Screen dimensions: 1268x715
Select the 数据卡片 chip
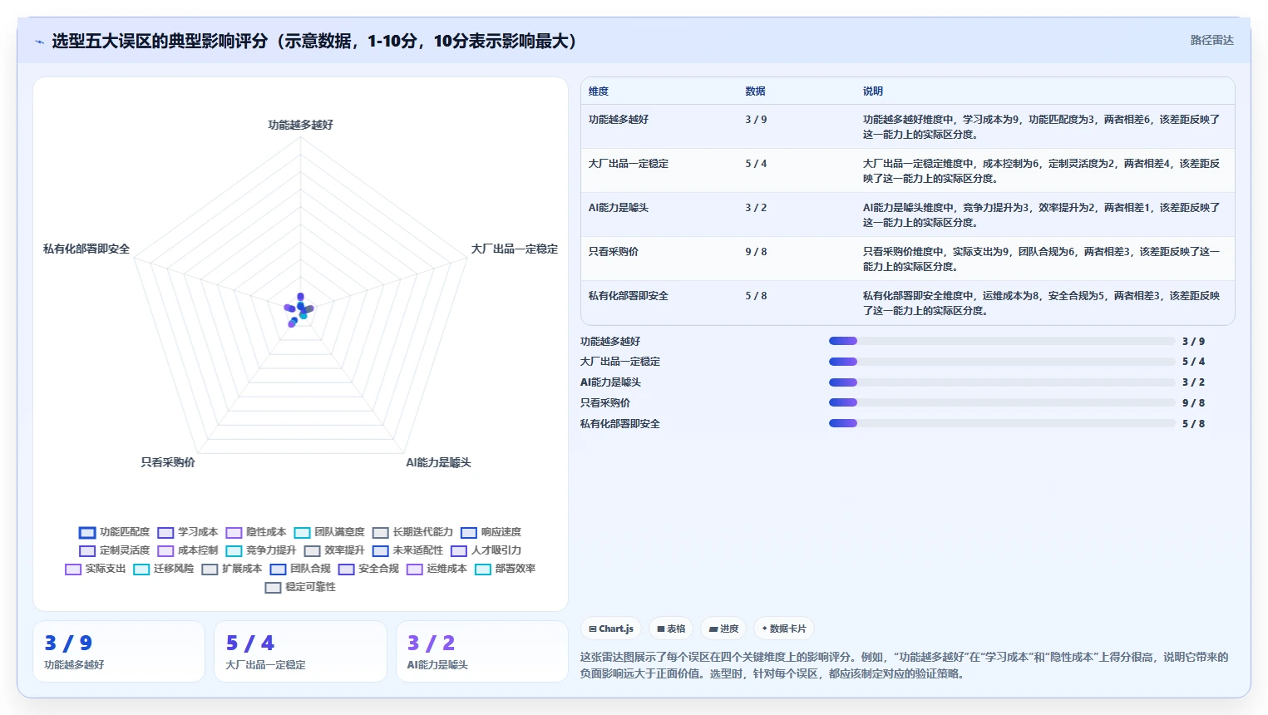[784, 629]
